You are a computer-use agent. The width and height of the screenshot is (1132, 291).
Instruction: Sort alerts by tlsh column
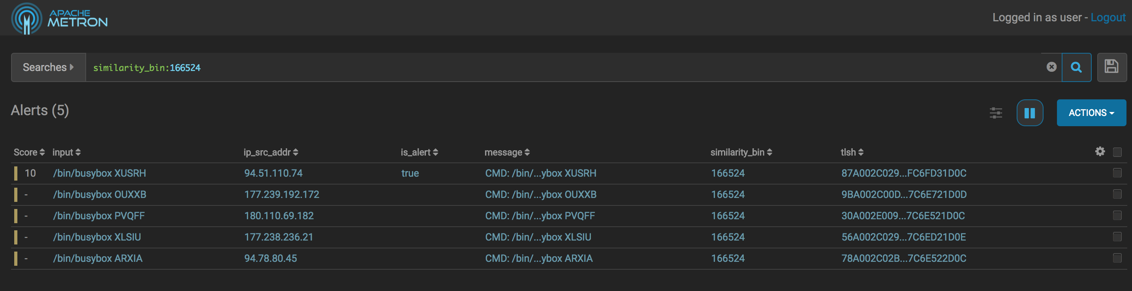[852, 152]
